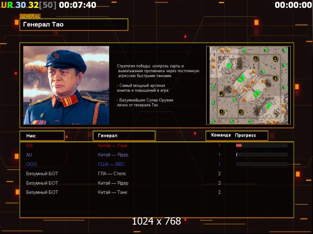
Task: Click team number 2 in the ГЛА — Стелс row
Action: point(219,174)
